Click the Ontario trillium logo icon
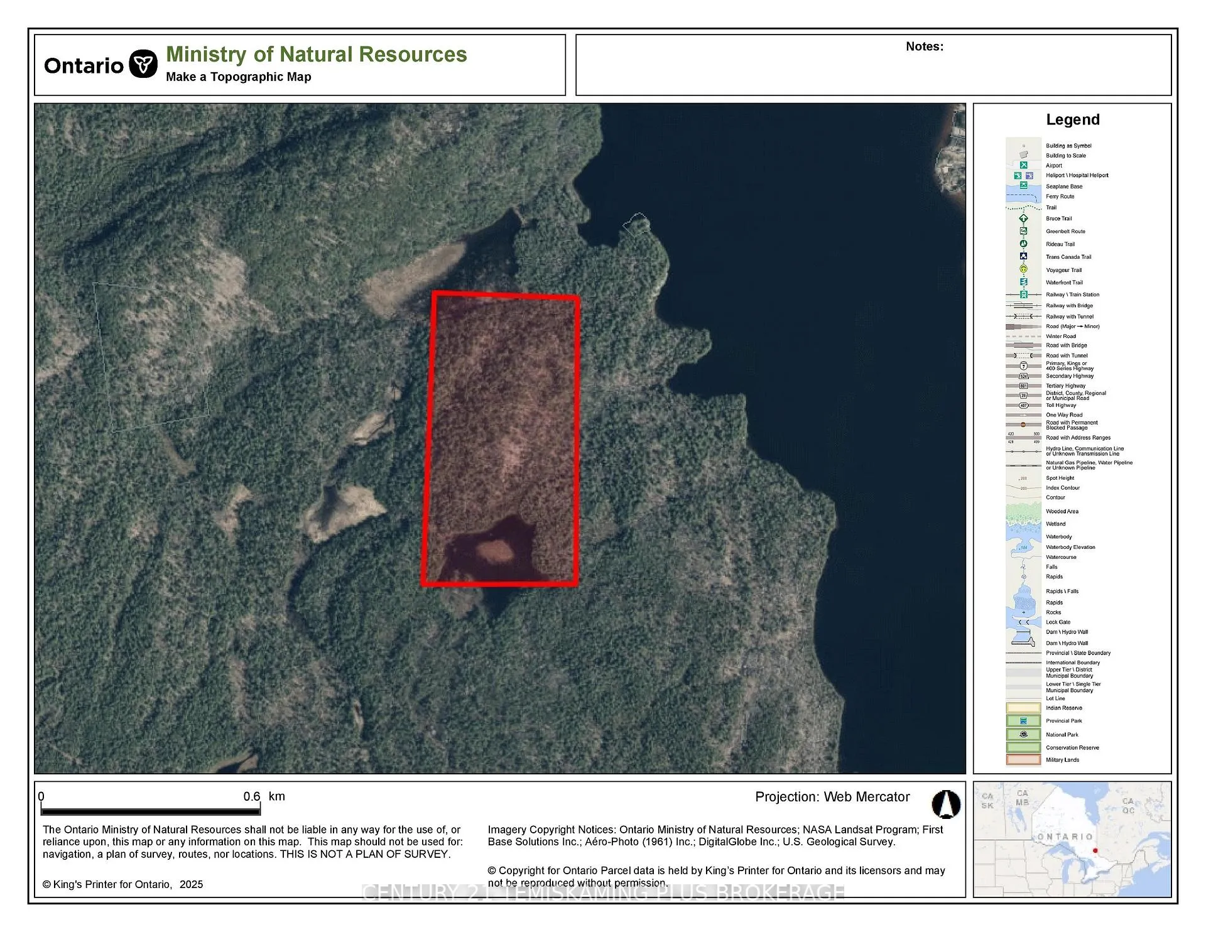The image size is (1206, 932). click(143, 64)
